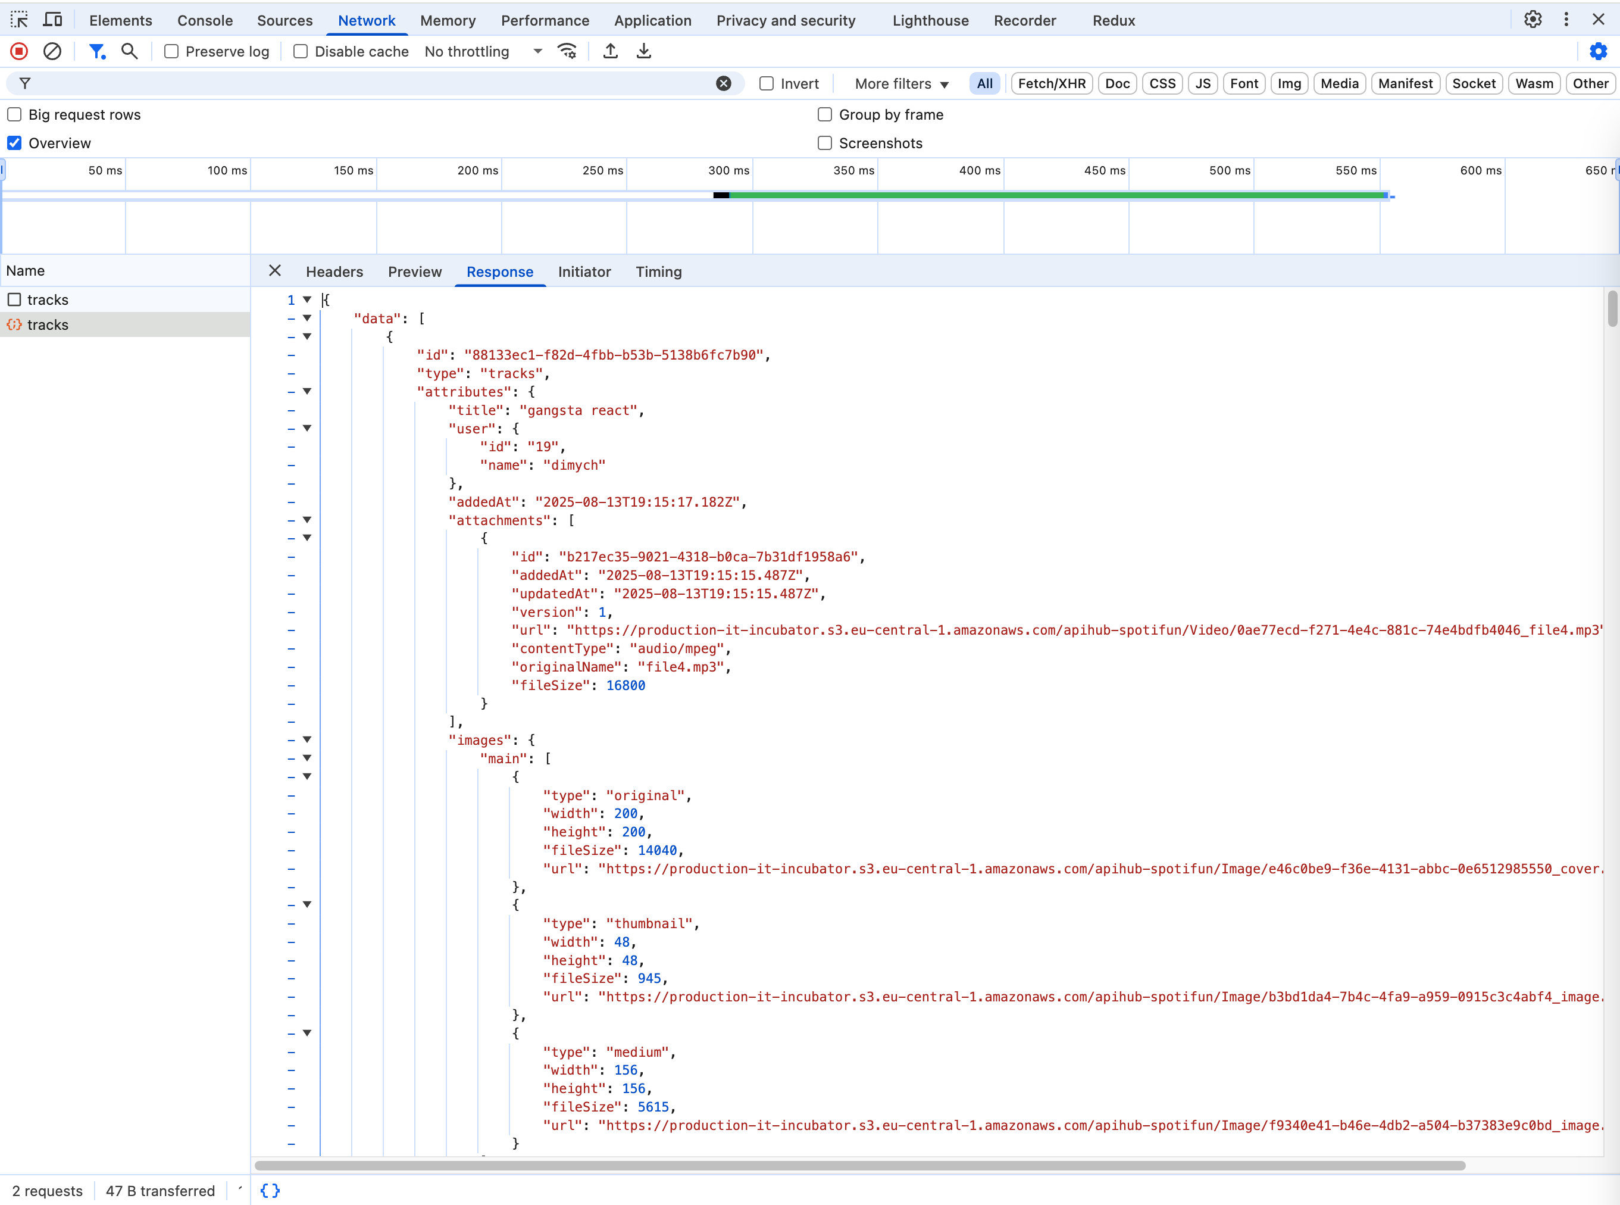This screenshot has height=1205, width=1620.
Task: Switch to the Console tab
Action: (x=205, y=20)
